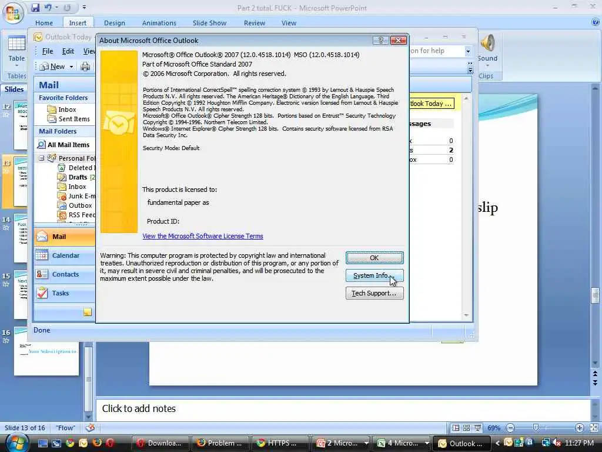
Task: Click the Undo icon in PowerPoint
Action: point(48,7)
